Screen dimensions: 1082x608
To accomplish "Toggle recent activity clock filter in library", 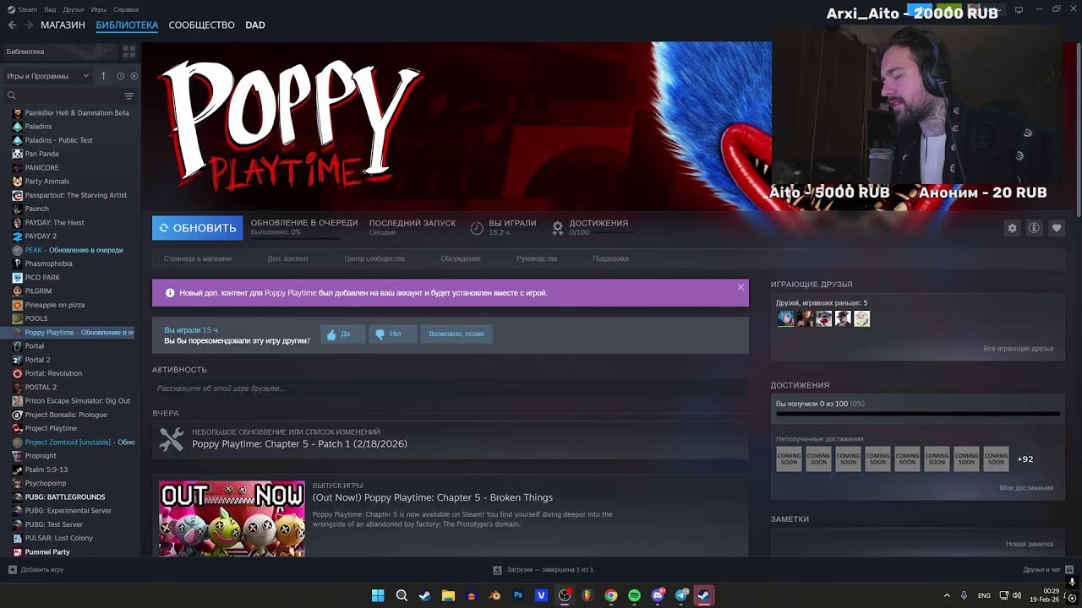I will (x=120, y=76).
